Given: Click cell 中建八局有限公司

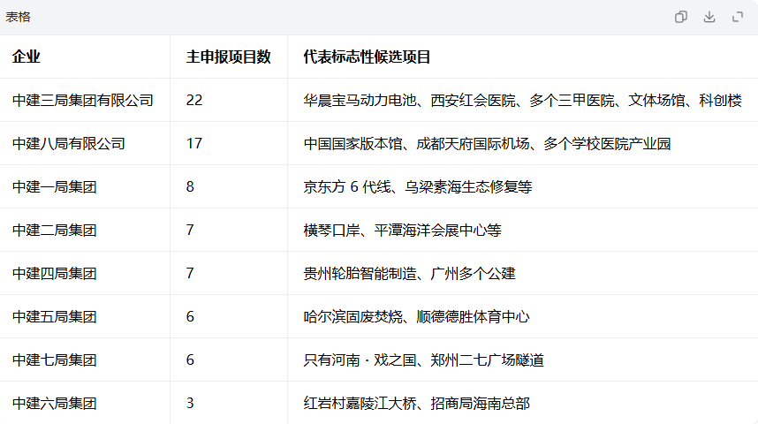Looking at the screenshot, I should (69, 144).
